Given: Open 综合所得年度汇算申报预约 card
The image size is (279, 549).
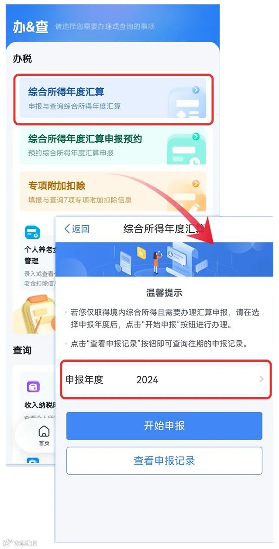Looking at the screenshot, I should [113, 146].
